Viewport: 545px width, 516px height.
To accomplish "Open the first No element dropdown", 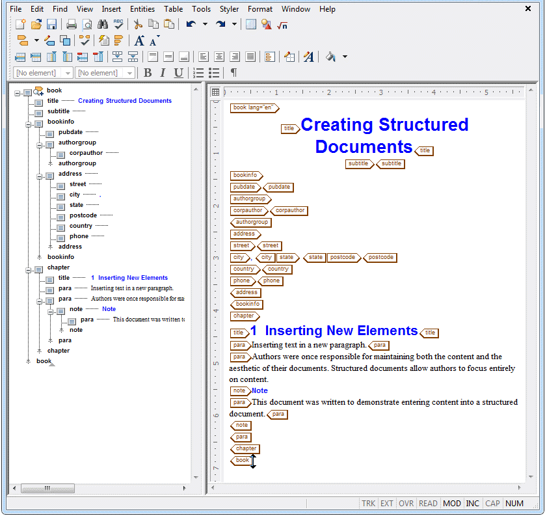I will 44,73.
